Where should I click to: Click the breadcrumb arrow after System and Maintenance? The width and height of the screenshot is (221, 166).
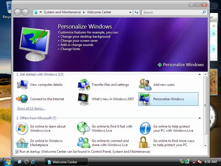click(84, 12)
